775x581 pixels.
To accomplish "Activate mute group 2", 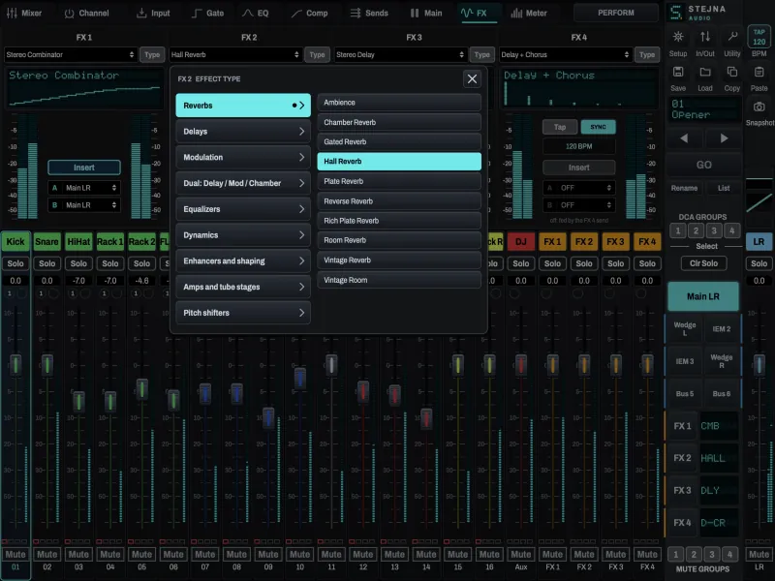I will (694, 554).
